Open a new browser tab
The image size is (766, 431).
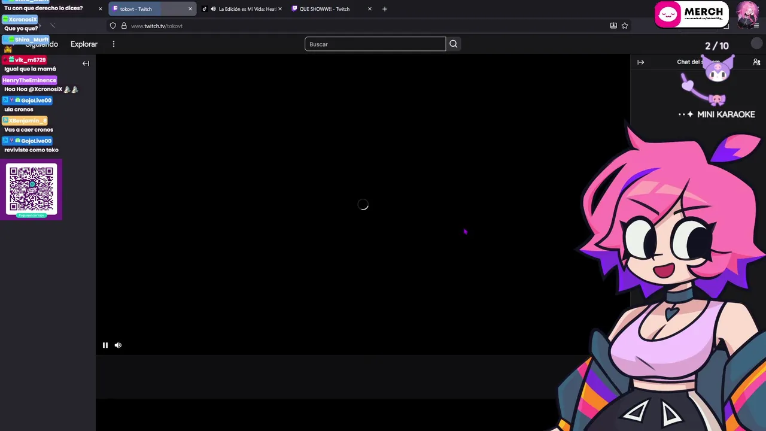(x=385, y=9)
